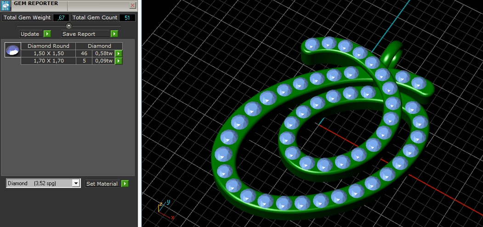
Task: Click the Save Report label button
Action: tap(85, 34)
